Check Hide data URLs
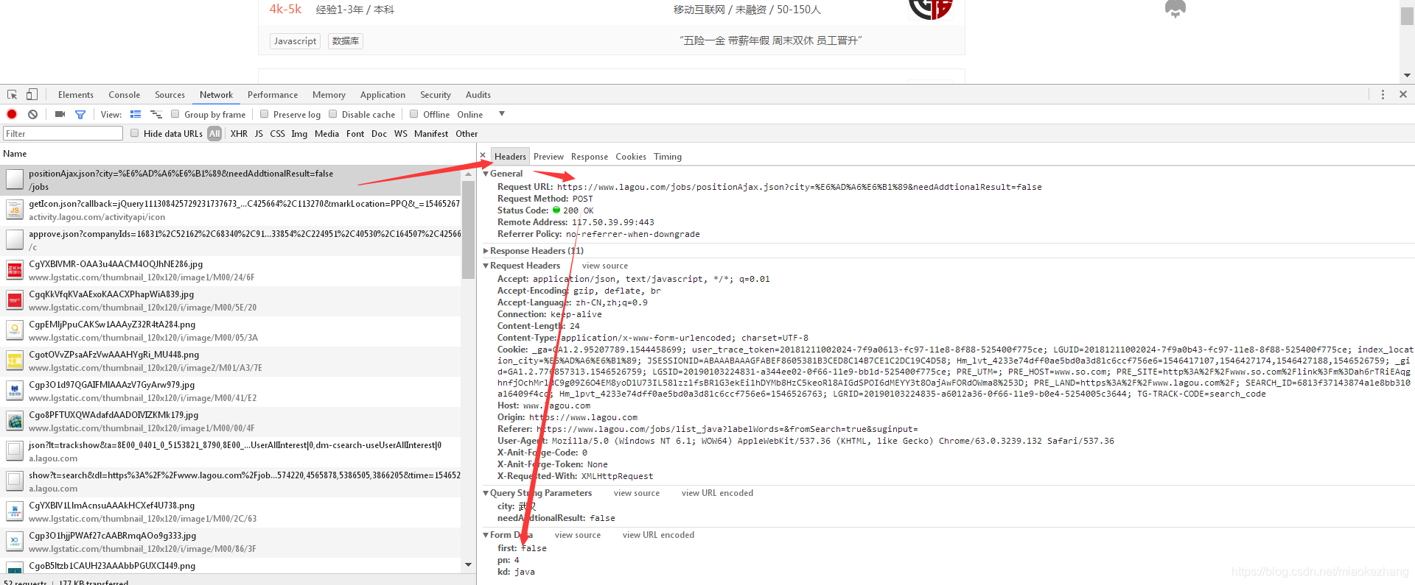 pyautogui.click(x=135, y=133)
